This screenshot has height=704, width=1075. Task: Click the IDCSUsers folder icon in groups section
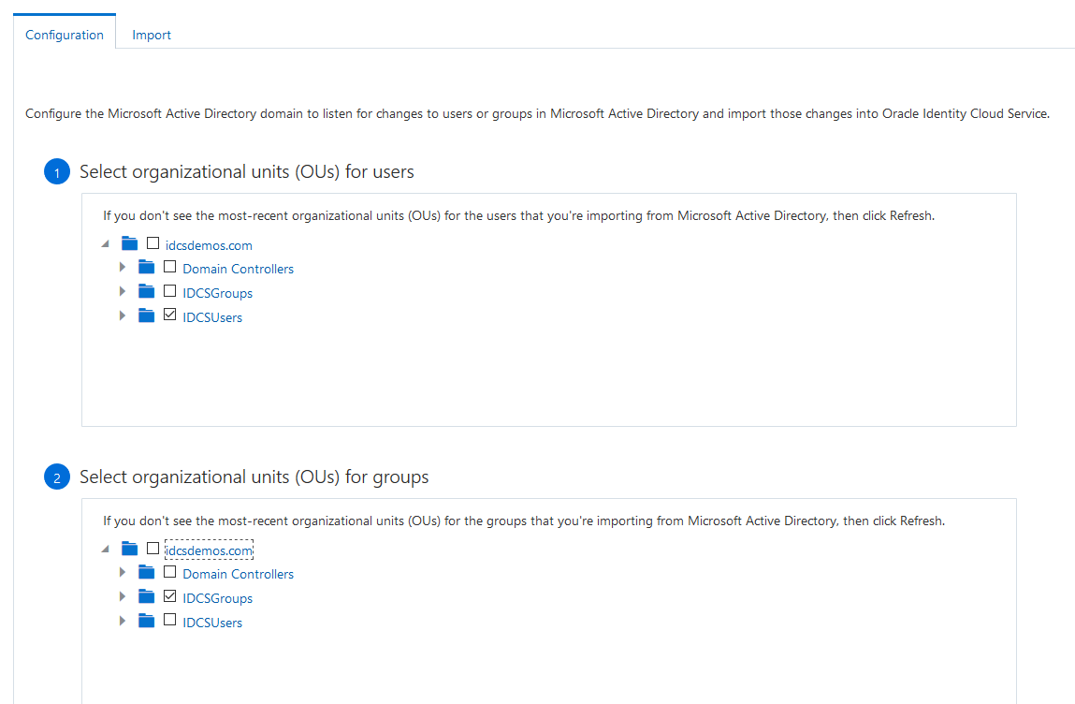146,622
